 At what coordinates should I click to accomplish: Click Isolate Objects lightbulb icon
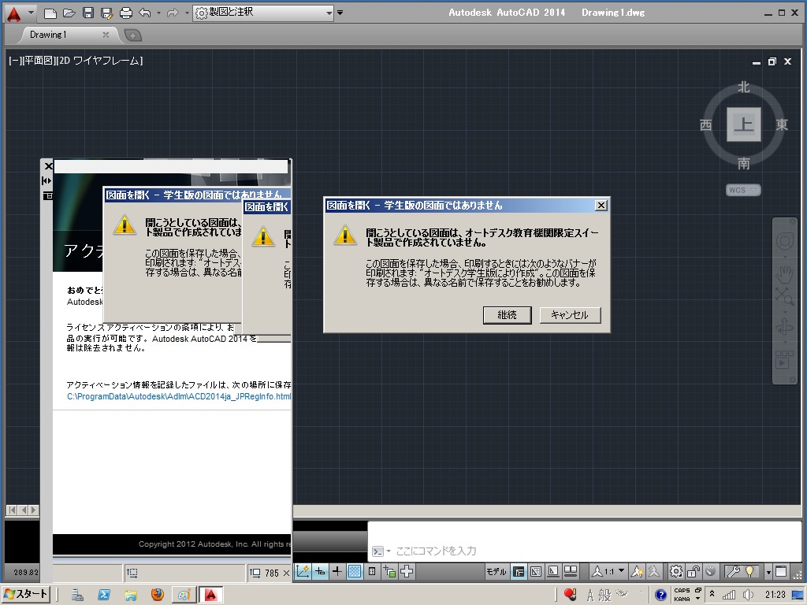(x=749, y=572)
